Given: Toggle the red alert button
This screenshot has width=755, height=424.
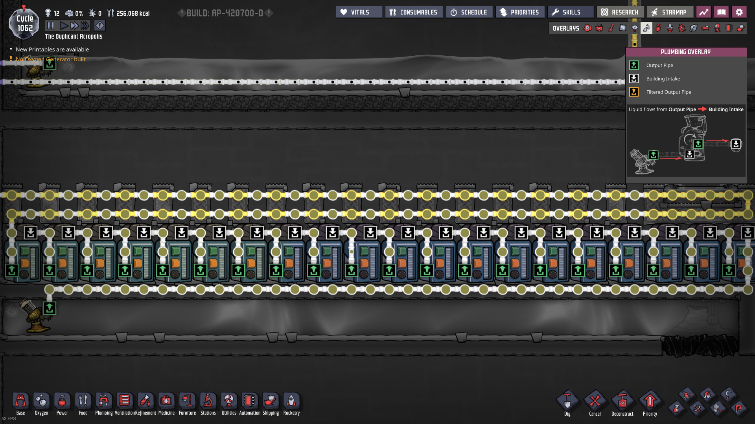Looking at the screenshot, I should coord(100,26).
